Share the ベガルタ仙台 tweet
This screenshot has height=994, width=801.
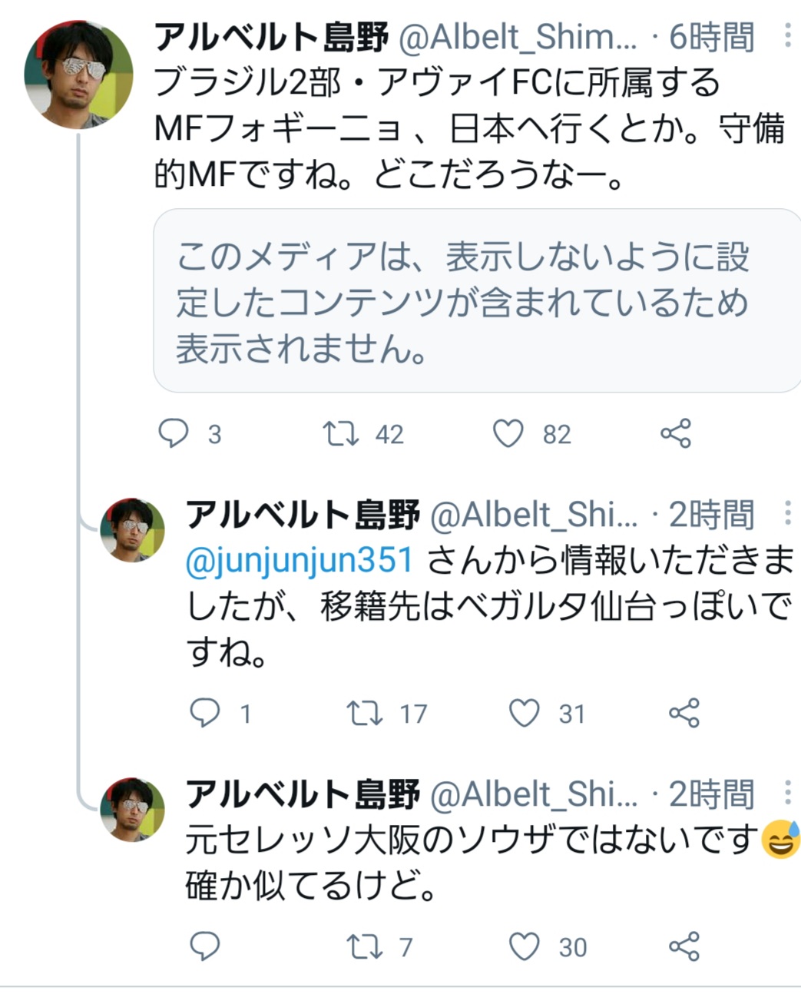click(x=684, y=713)
